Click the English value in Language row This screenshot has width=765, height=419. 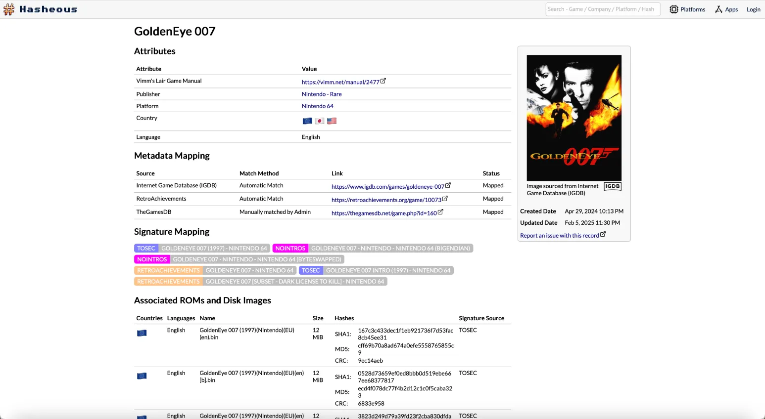point(311,137)
